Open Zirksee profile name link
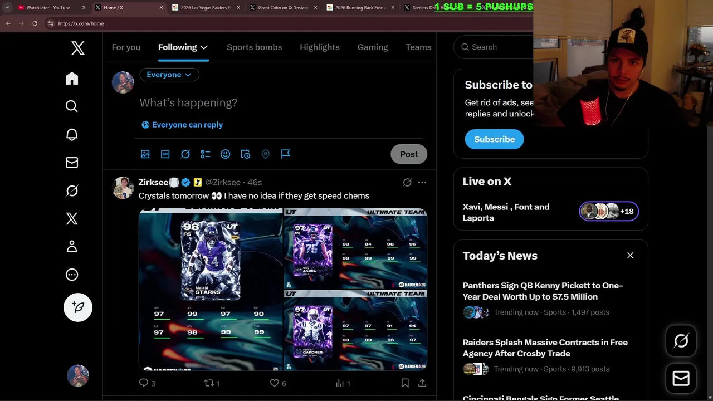 tap(153, 183)
